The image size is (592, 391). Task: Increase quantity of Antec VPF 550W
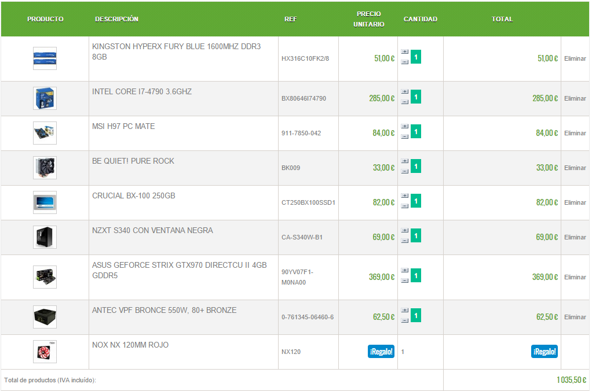click(405, 310)
